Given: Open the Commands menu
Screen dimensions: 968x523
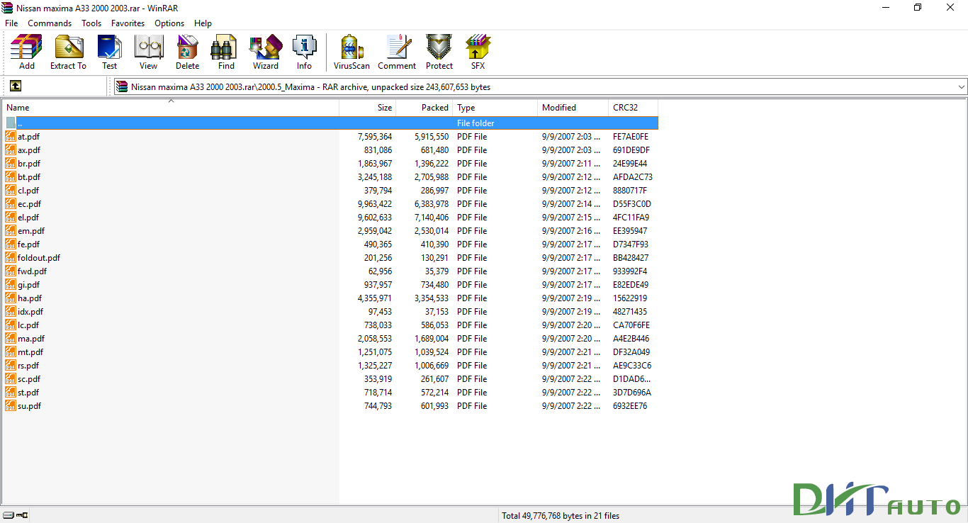Looking at the screenshot, I should pos(50,23).
